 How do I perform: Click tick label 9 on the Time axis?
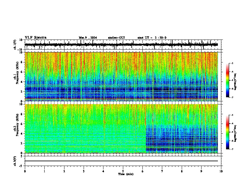click(201, 171)
